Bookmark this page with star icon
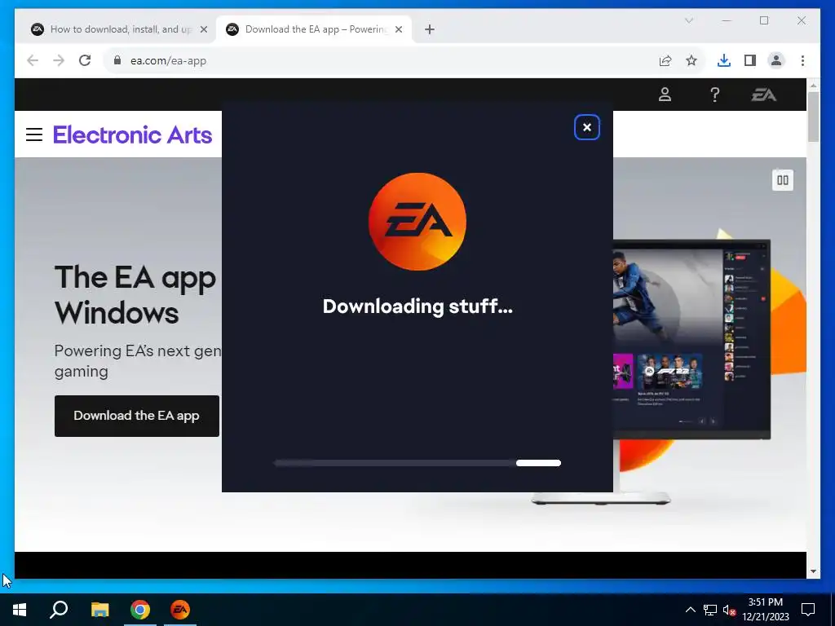835x626 pixels. coord(691,60)
